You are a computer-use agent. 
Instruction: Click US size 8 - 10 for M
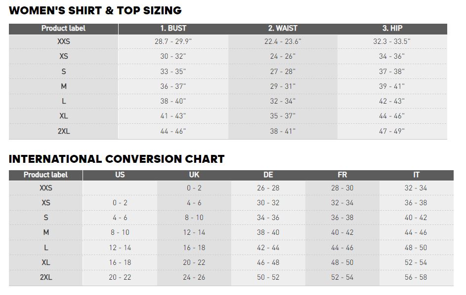click(x=120, y=232)
